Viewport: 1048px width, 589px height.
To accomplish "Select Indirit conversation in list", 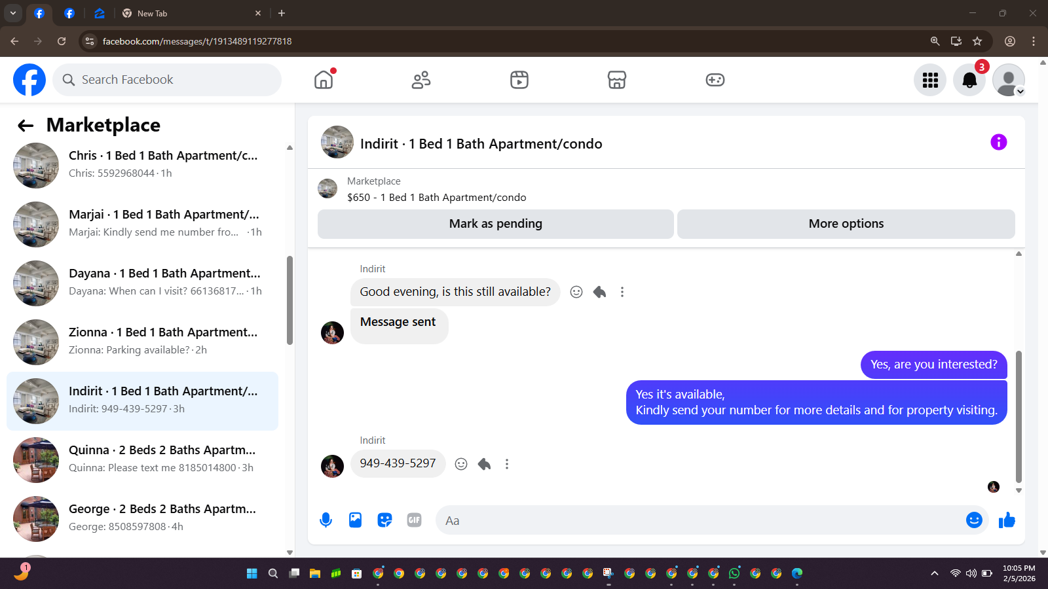I will 143,401.
